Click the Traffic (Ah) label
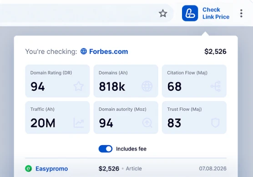This screenshot has height=177, width=253. click(x=42, y=109)
